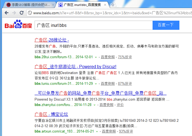This screenshot has height=136, width=192.
Task: Click the 百度一下 search button
Action: 166,25
